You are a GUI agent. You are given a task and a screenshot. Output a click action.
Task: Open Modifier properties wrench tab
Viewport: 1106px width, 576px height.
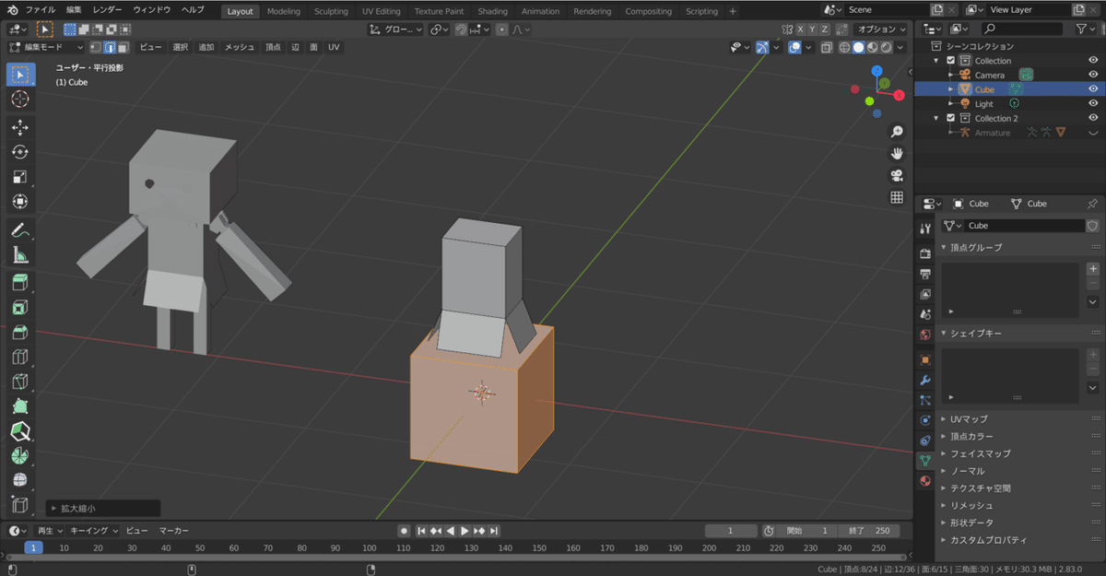pos(925,380)
